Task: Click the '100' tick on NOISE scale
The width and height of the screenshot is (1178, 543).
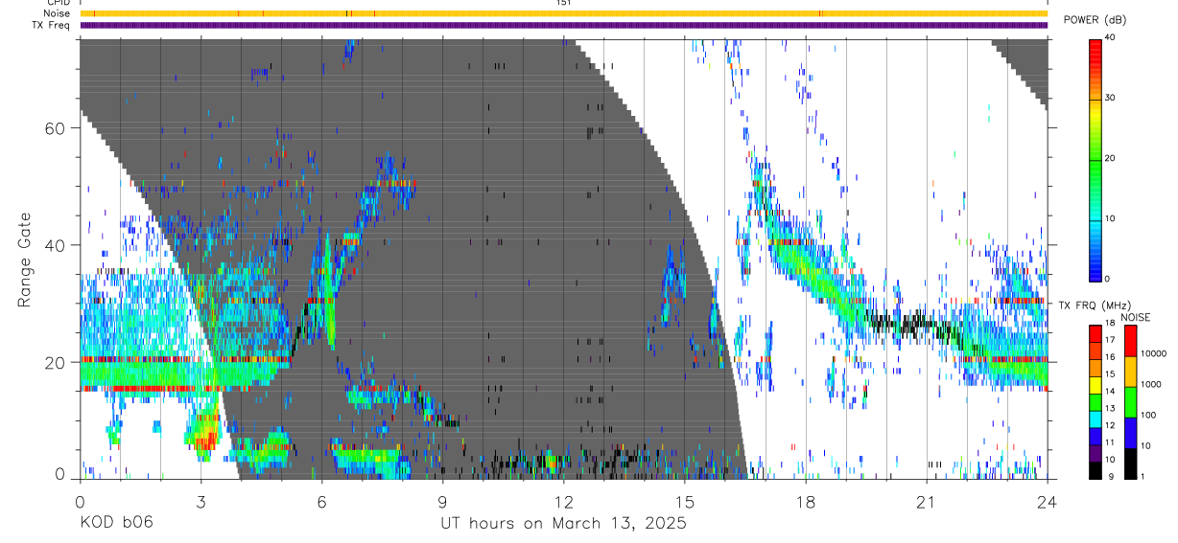Action: [1148, 416]
